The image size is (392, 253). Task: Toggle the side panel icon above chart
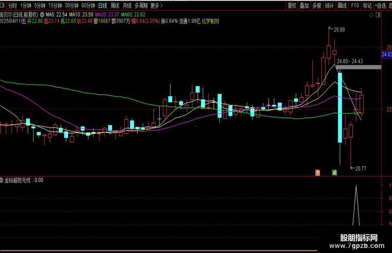point(378,15)
